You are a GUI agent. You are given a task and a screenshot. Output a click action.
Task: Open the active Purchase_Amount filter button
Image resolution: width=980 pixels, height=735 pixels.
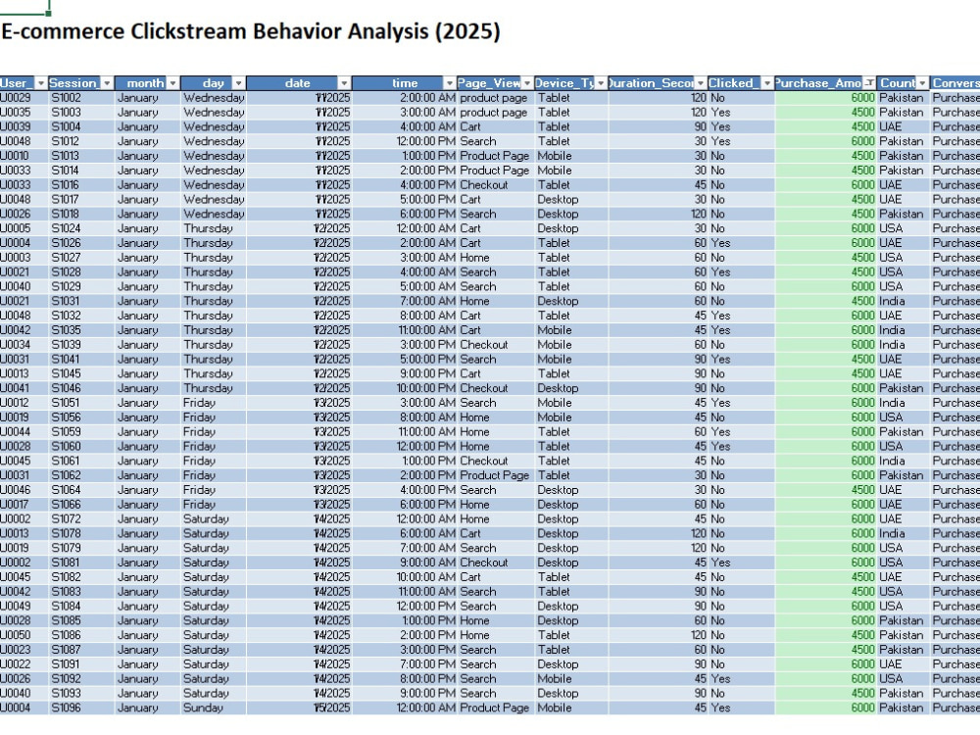click(868, 83)
